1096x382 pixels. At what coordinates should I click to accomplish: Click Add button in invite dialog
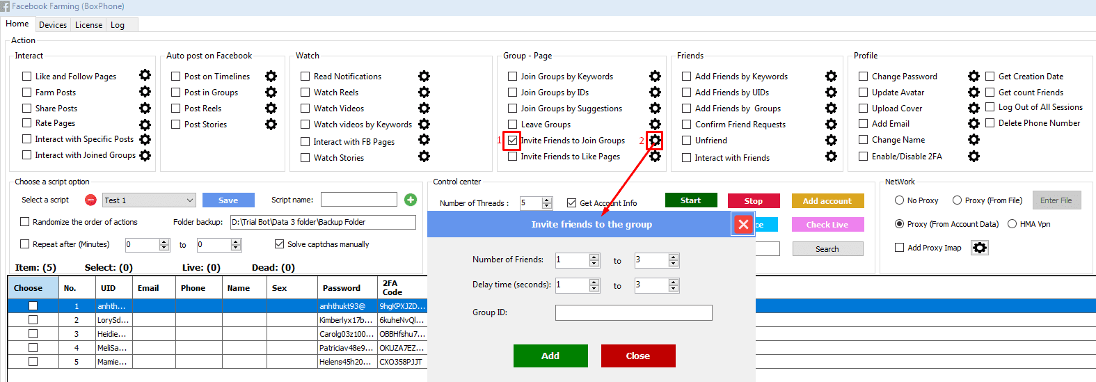click(550, 356)
